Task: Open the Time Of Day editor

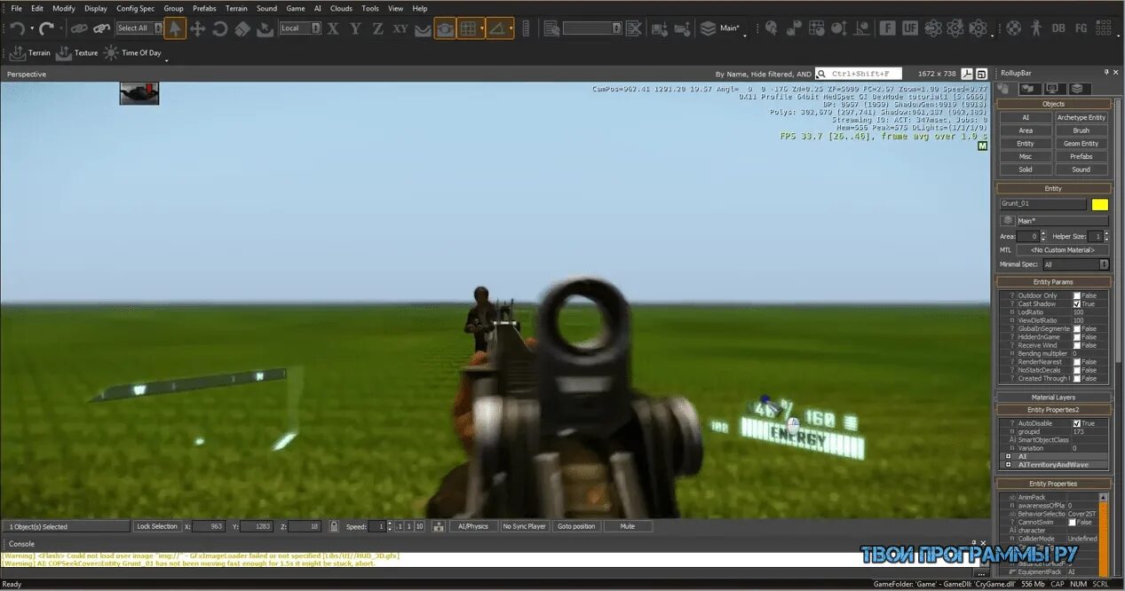Action: coord(132,53)
